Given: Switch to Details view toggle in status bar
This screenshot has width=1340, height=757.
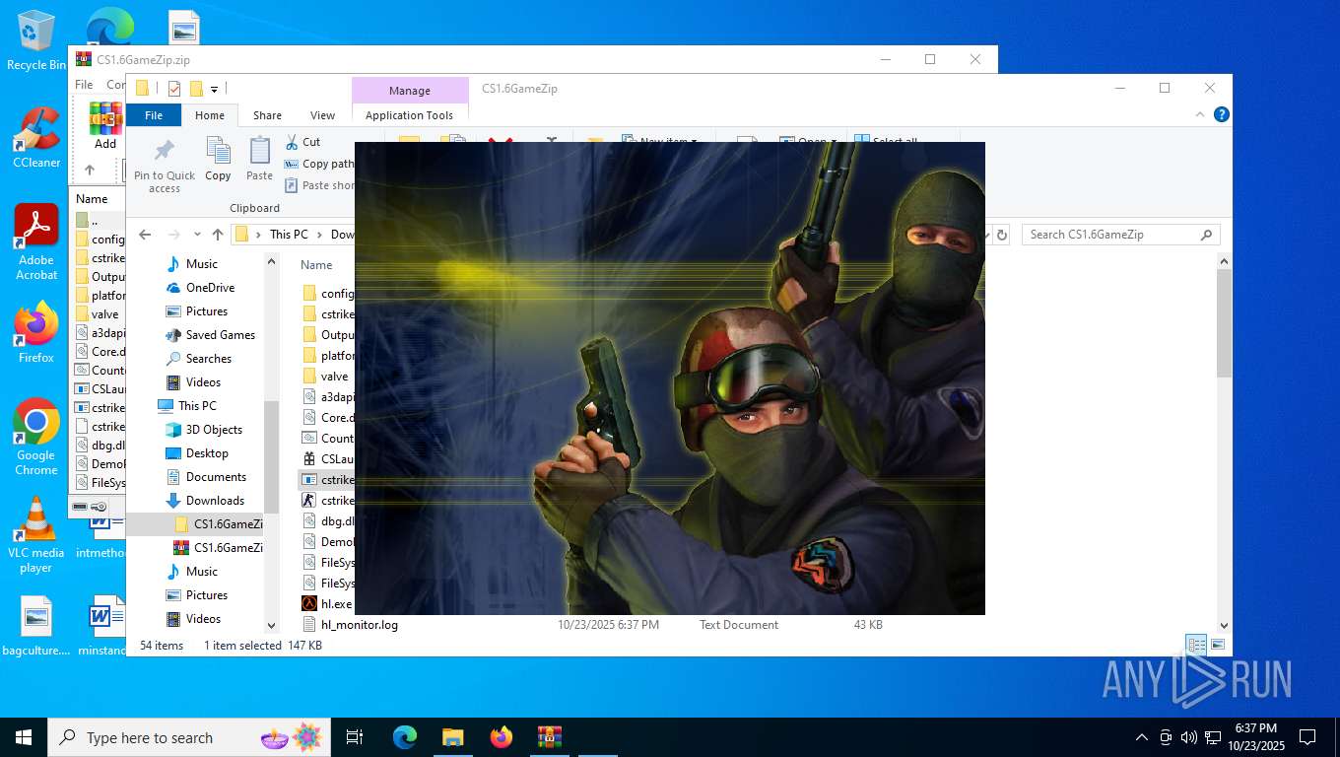Looking at the screenshot, I should point(1196,646).
